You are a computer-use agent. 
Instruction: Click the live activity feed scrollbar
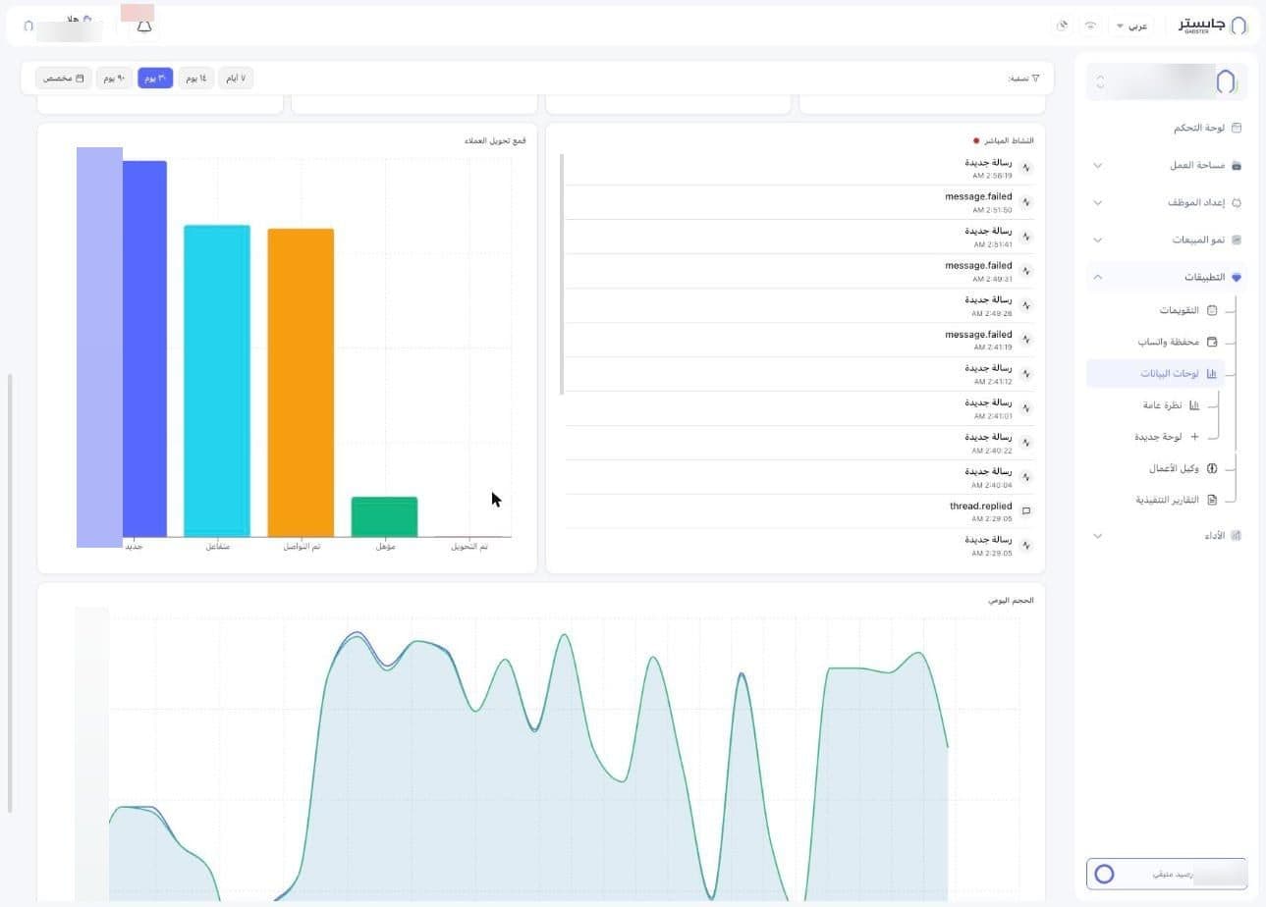(562, 274)
